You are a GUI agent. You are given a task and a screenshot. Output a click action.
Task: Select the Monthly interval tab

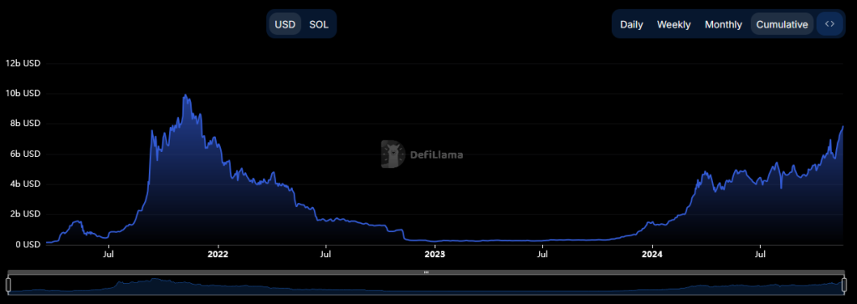(x=723, y=24)
